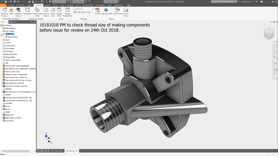
Task: Open the 3D Model ribbon tab
Action: [x=20, y=5]
